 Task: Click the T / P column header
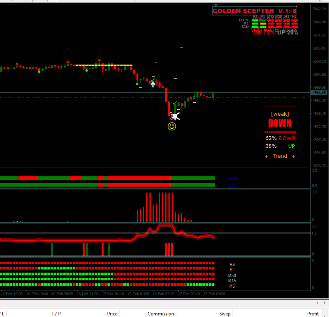(x=56, y=313)
